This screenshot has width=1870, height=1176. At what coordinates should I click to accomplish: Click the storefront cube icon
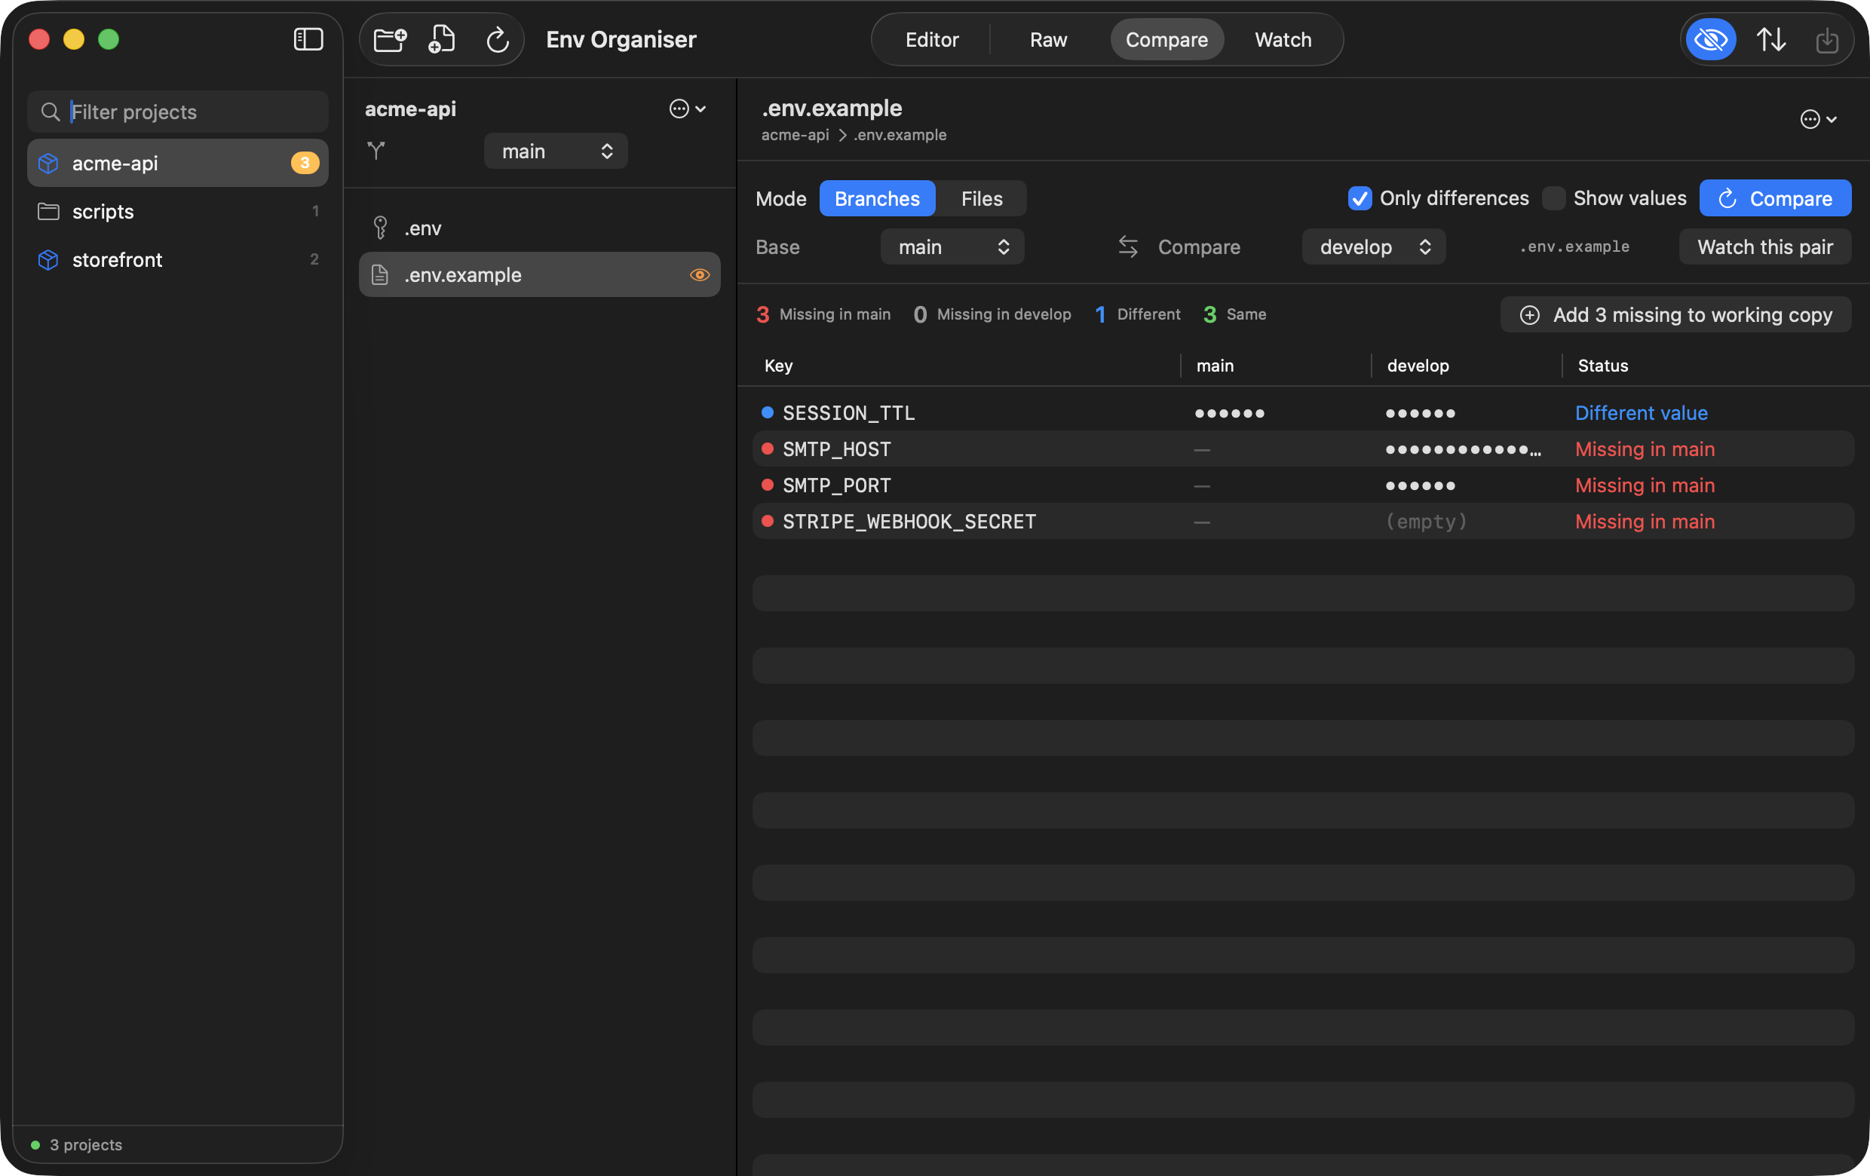pyautogui.click(x=48, y=259)
